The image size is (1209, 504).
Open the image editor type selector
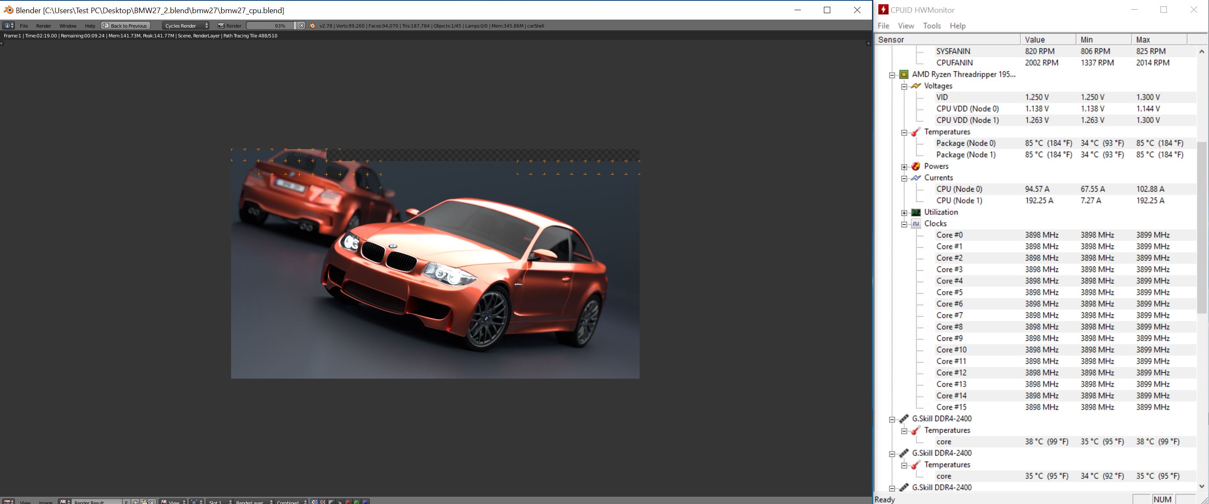tap(9, 502)
